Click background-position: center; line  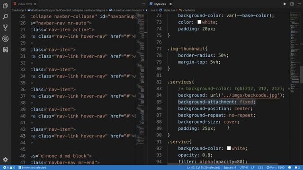(x=215, y=109)
